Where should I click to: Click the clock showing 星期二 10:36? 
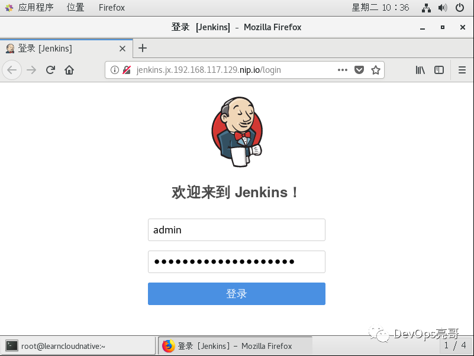[380, 7]
